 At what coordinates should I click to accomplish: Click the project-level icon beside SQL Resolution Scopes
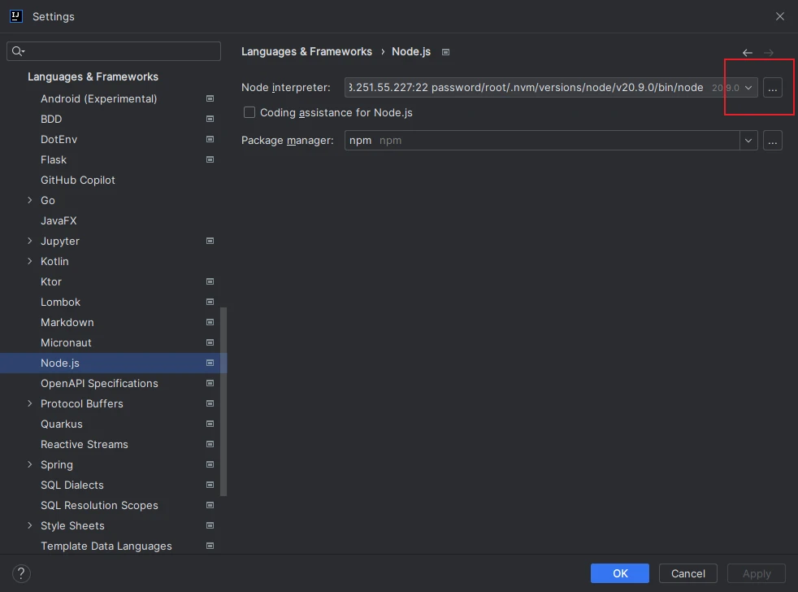point(210,505)
